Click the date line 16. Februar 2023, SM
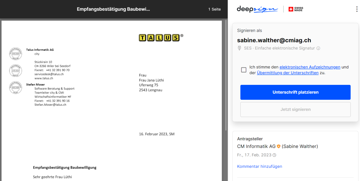 pyautogui.click(x=157, y=134)
